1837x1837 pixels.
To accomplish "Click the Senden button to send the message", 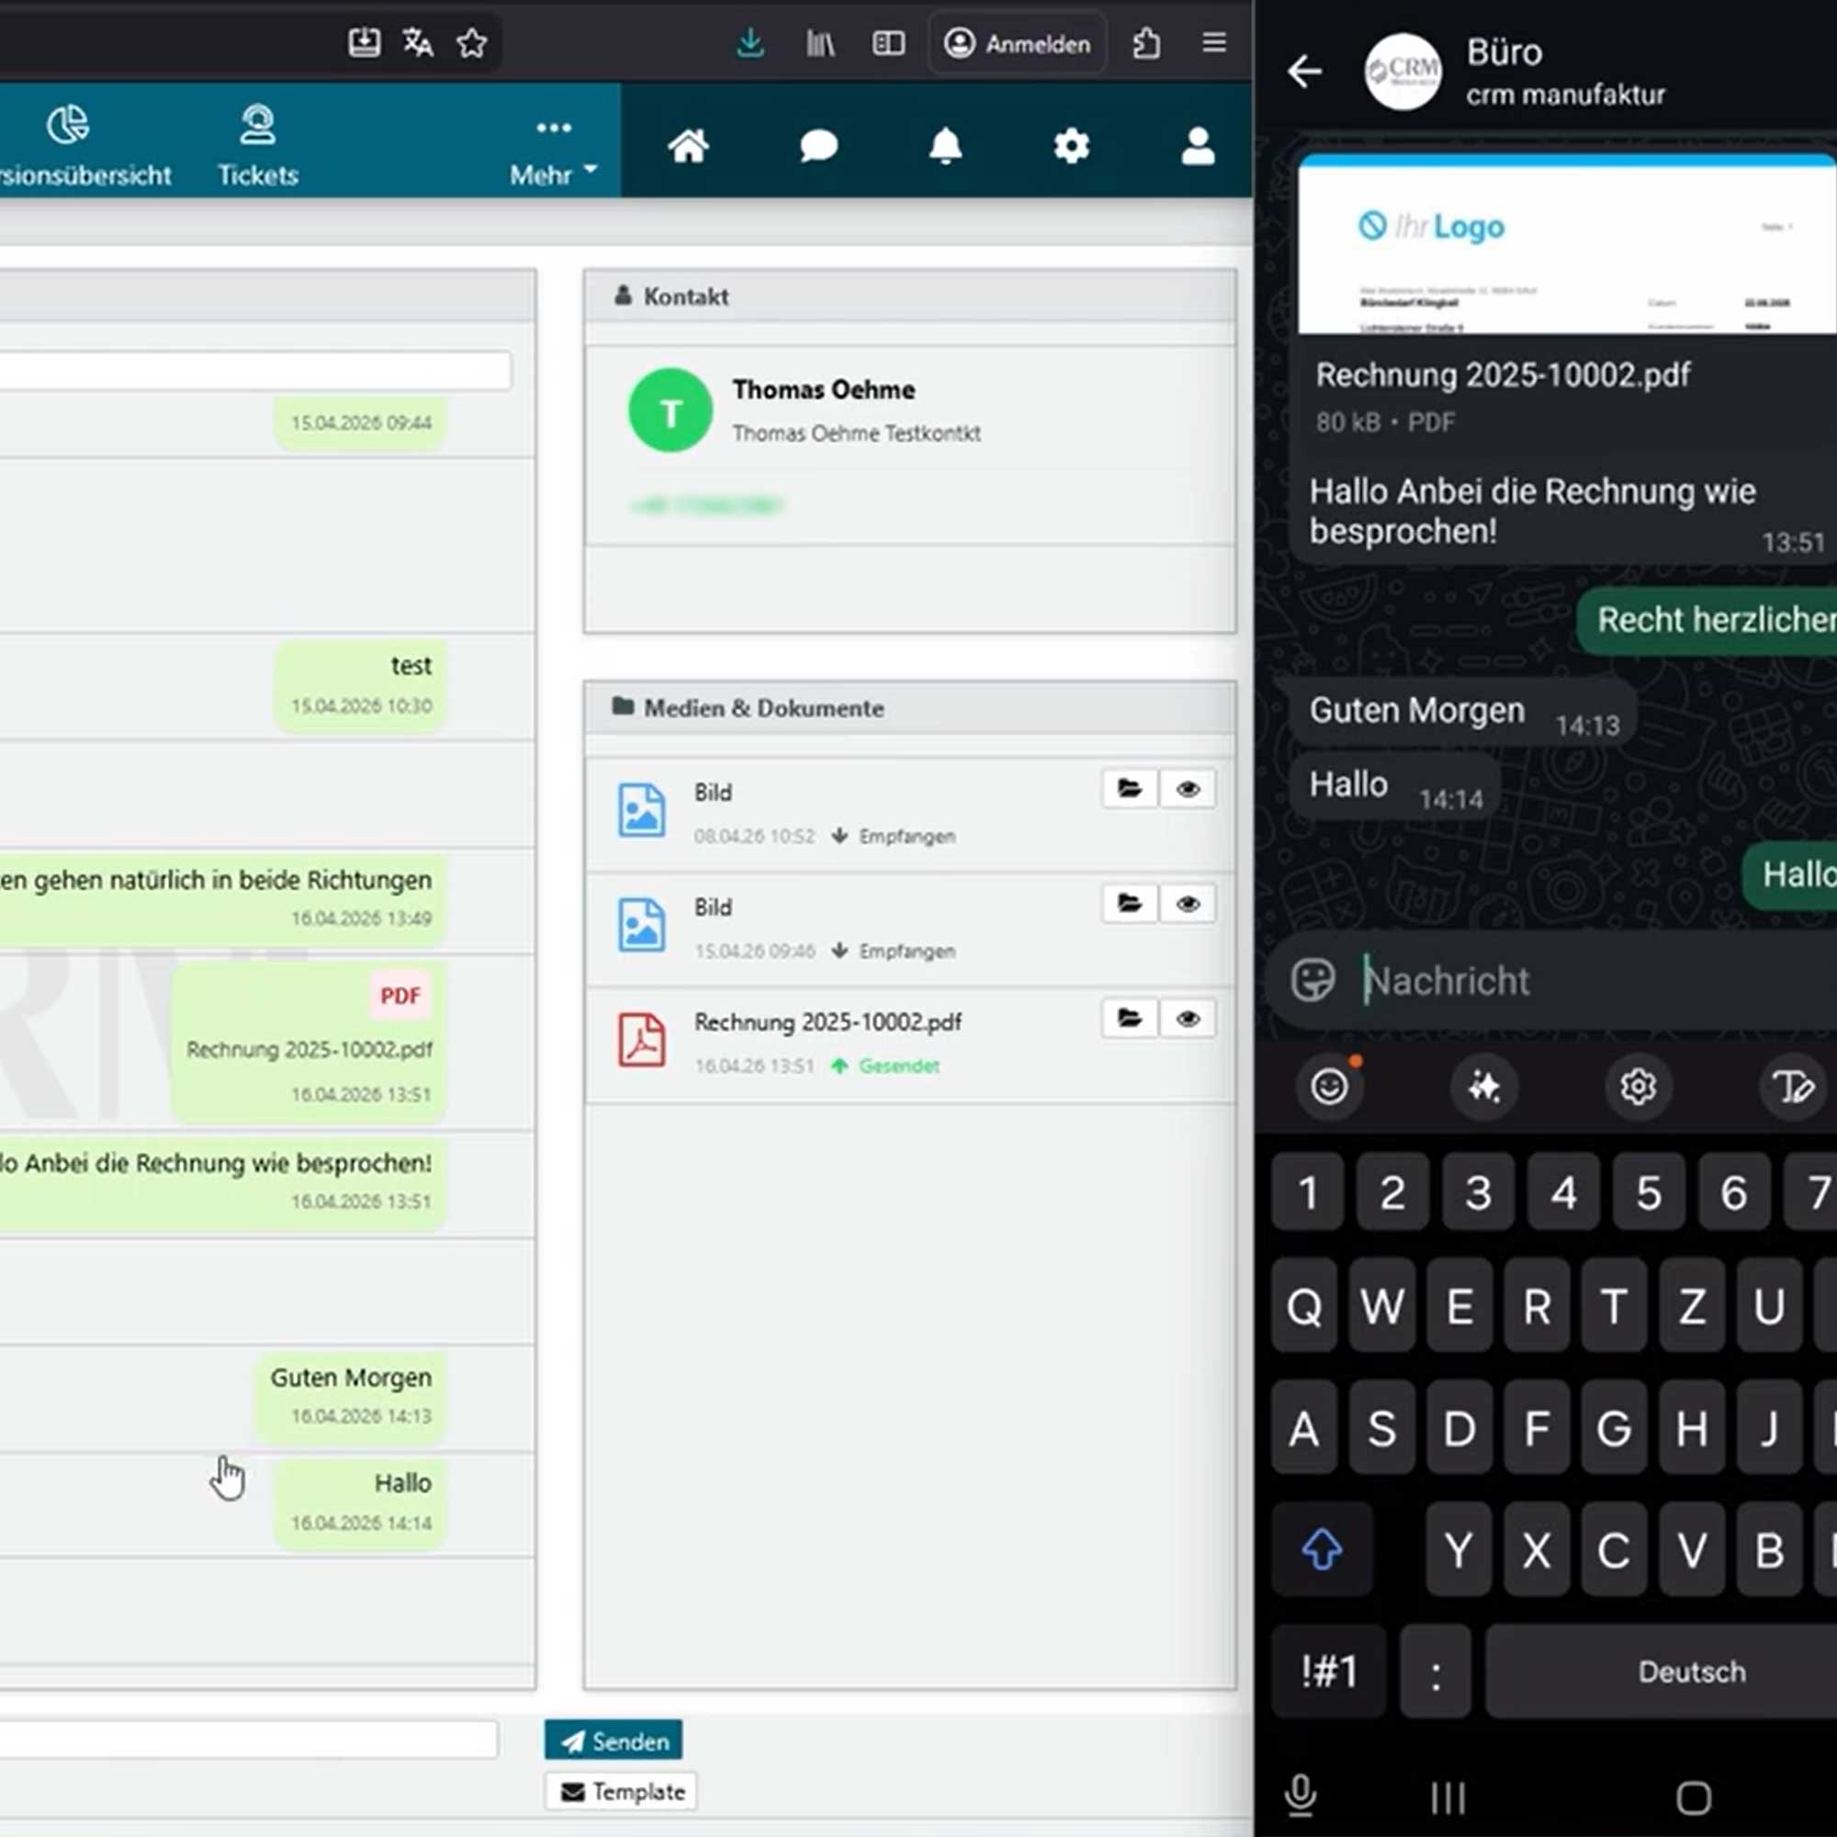I will 614,1740.
